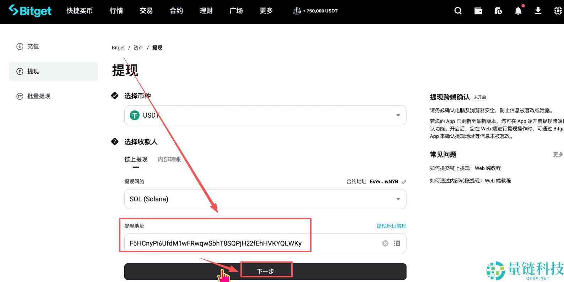Open 理财 menu
The height and width of the screenshot is (282, 564).
[206, 11]
